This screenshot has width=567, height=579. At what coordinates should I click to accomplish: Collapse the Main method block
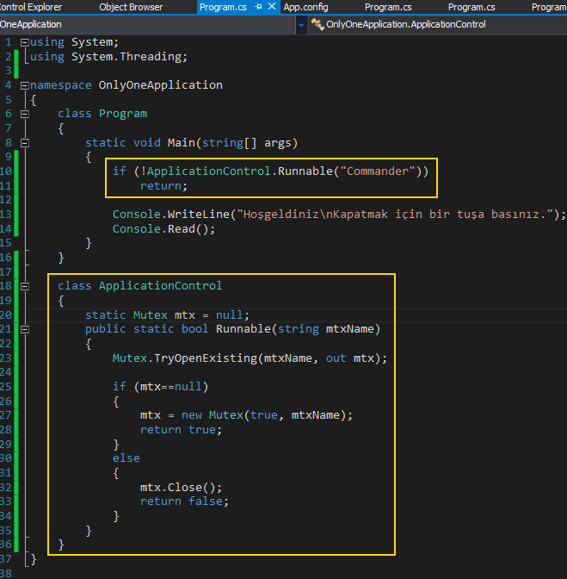point(25,143)
